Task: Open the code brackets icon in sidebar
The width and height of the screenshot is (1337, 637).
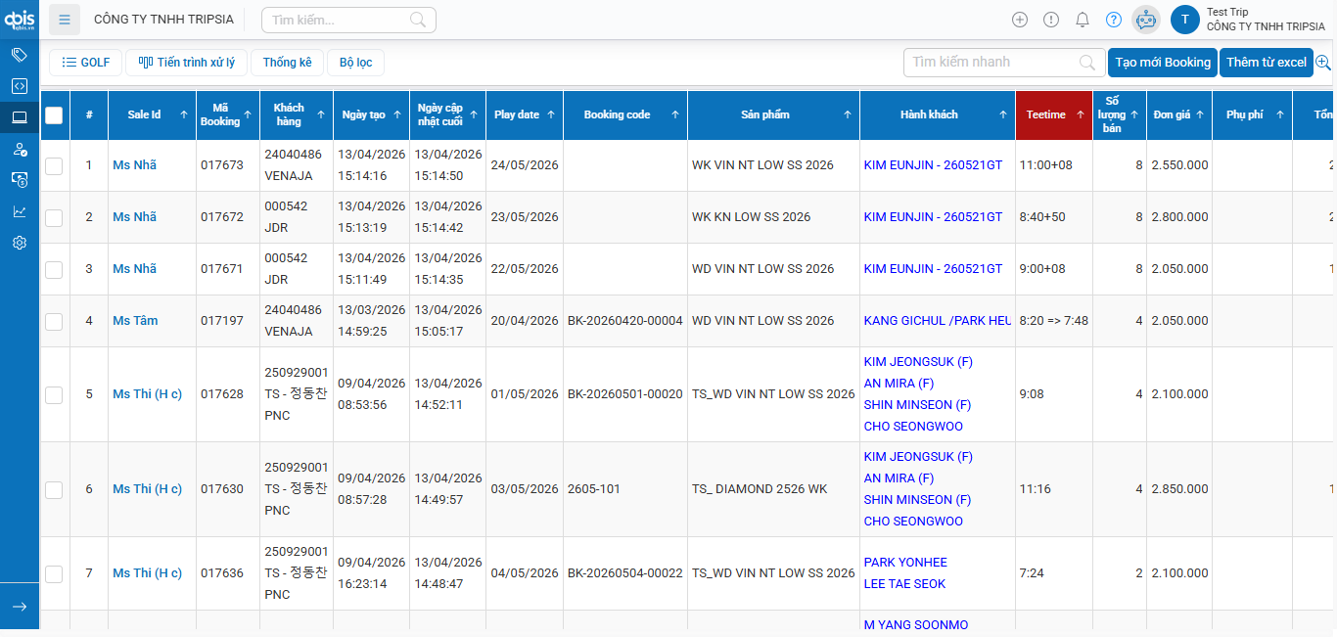Action: click(x=19, y=86)
